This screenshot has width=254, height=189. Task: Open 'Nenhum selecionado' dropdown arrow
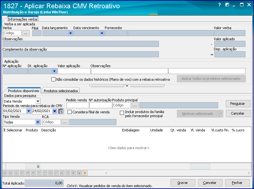click(221, 114)
